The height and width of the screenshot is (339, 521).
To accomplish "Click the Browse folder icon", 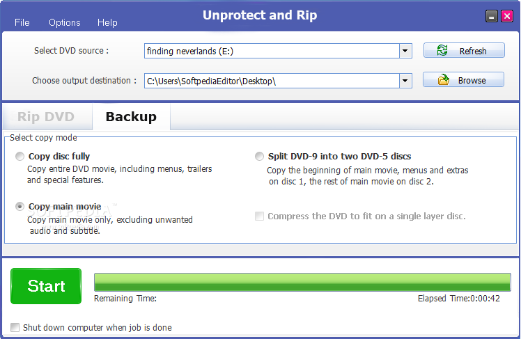I will (443, 79).
